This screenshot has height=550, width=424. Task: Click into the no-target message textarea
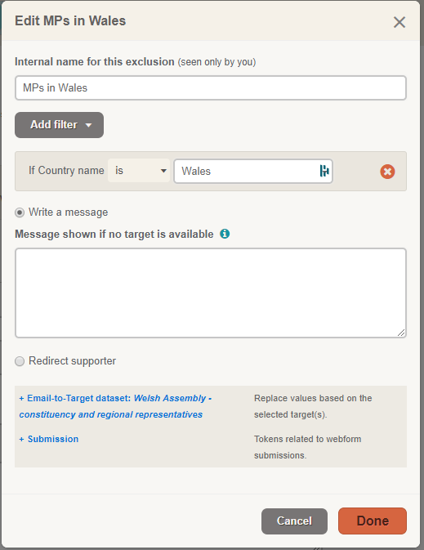click(x=211, y=293)
